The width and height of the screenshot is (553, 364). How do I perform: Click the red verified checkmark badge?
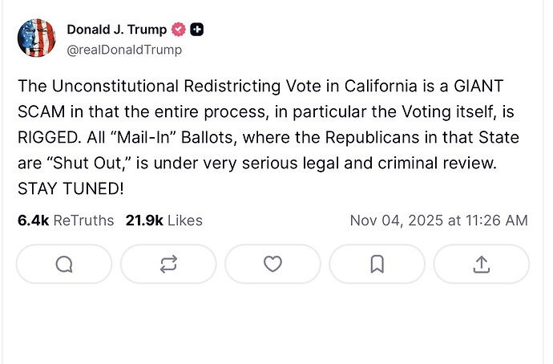(180, 30)
